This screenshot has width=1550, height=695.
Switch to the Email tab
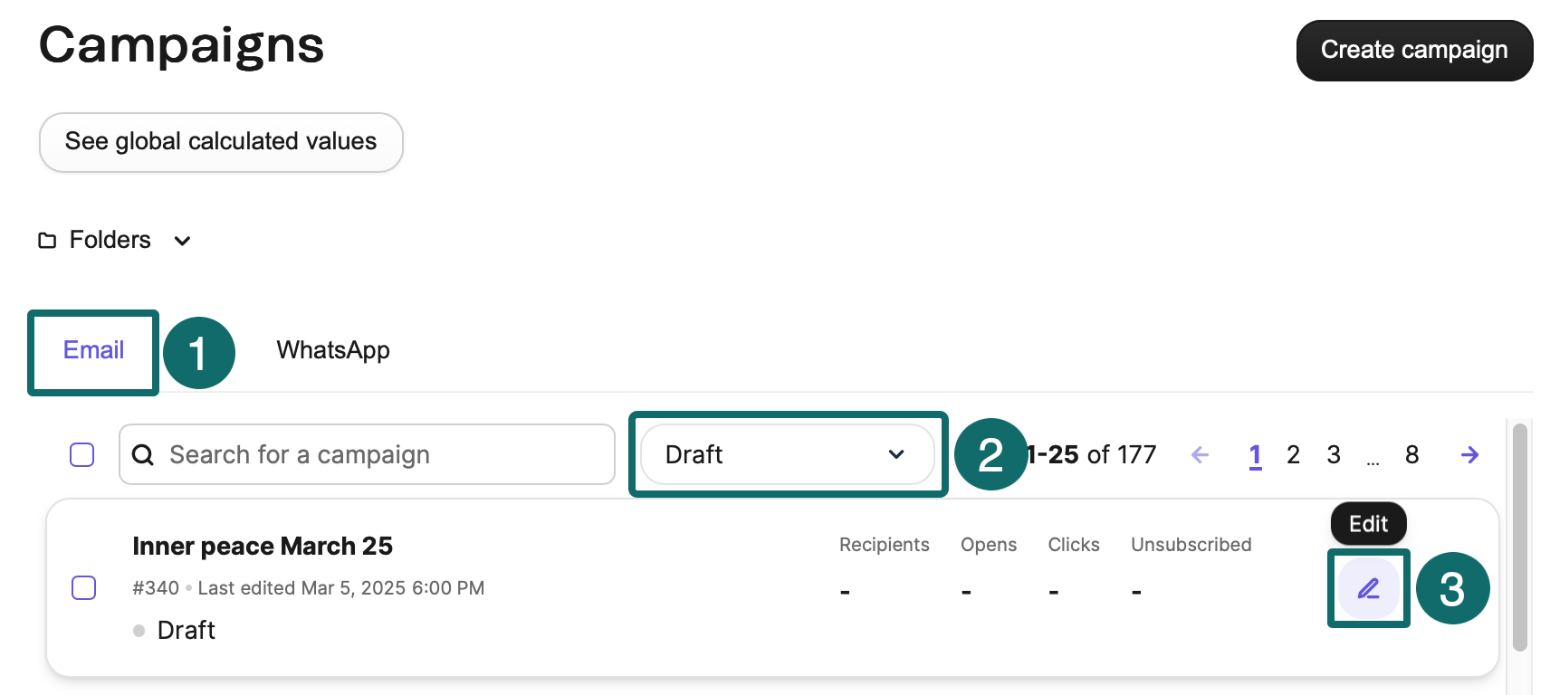click(93, 350)
